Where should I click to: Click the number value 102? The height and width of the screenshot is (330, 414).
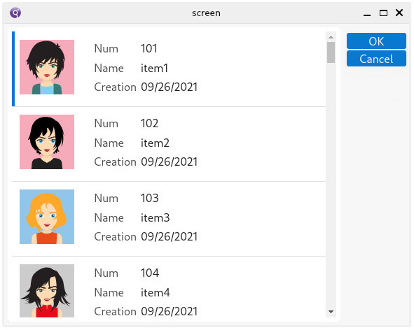pos(149,123)
